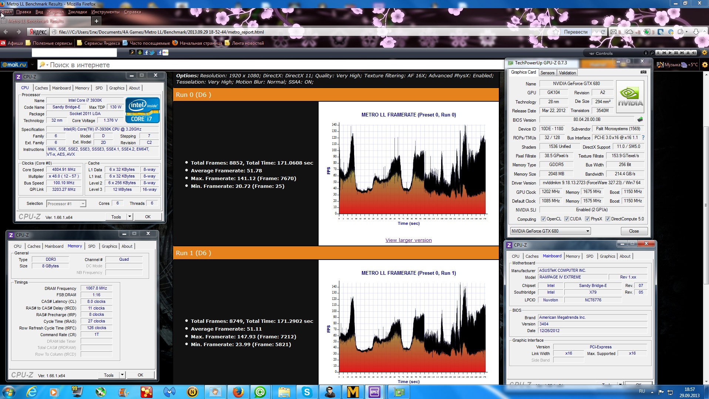Click the Firefox downloads arrow icon
The image size is (709, 399).
696,32
